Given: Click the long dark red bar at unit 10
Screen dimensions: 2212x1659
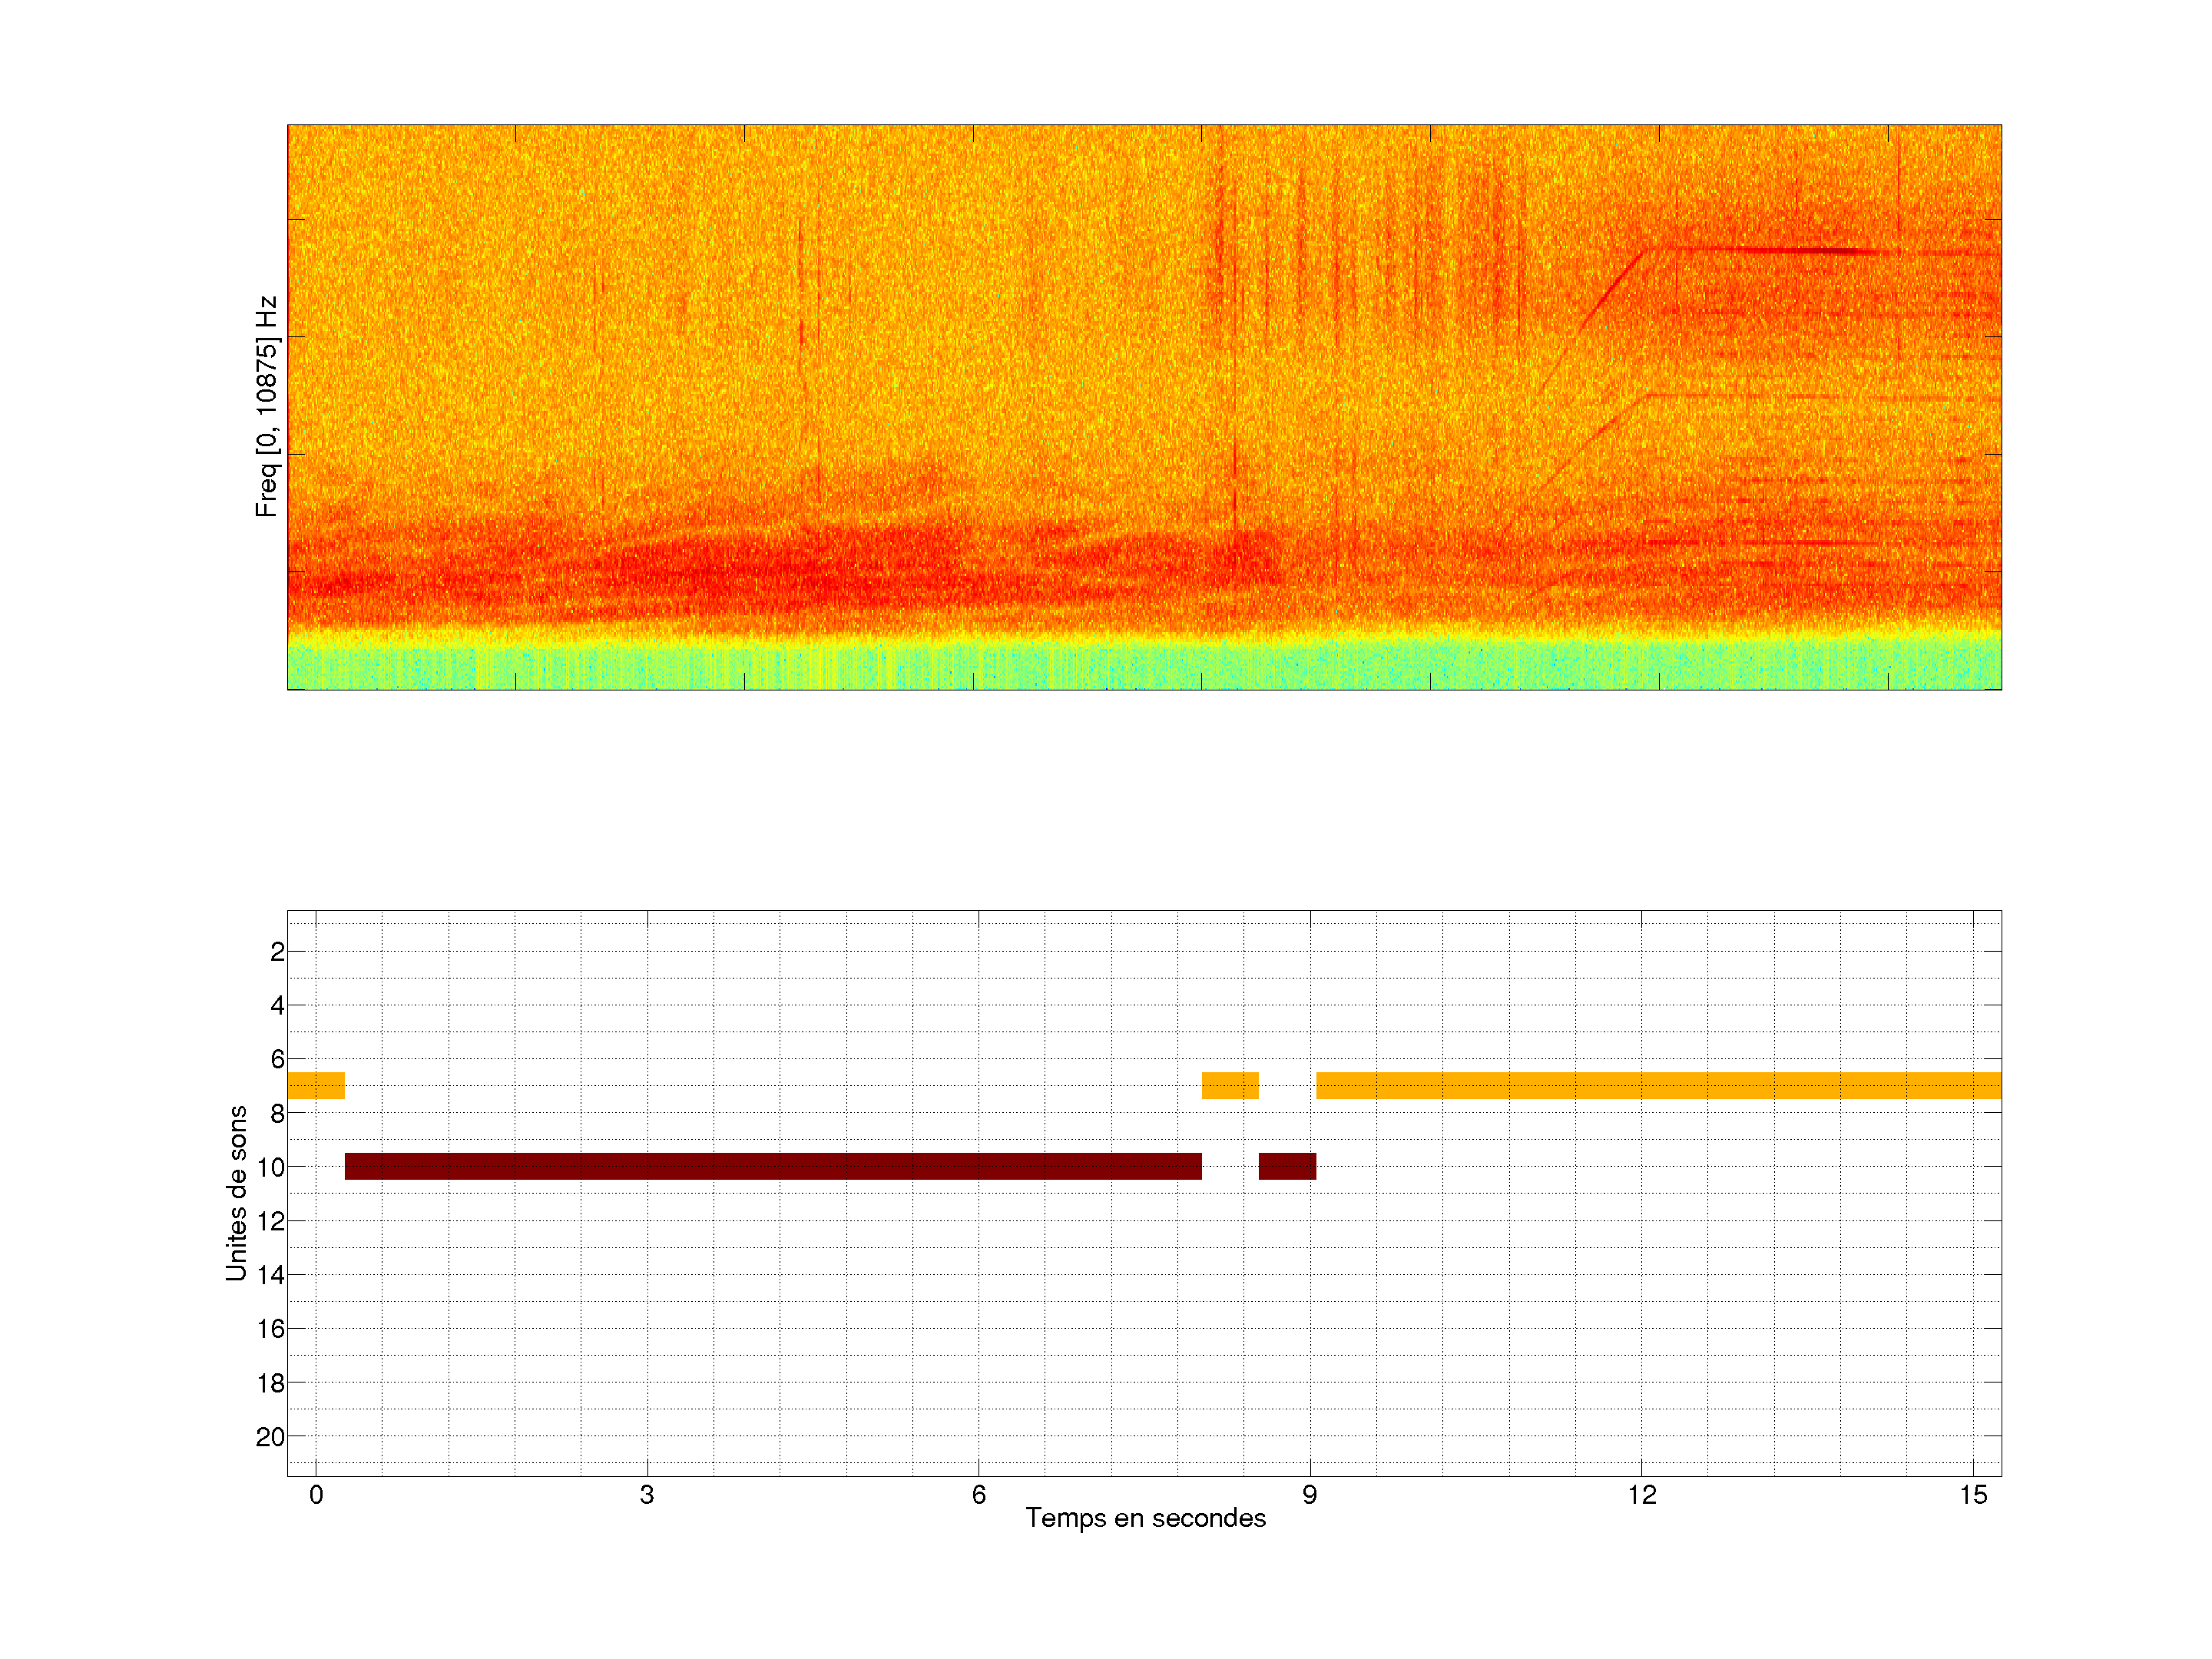Looking at the screenshot, I should (772, 1166).
